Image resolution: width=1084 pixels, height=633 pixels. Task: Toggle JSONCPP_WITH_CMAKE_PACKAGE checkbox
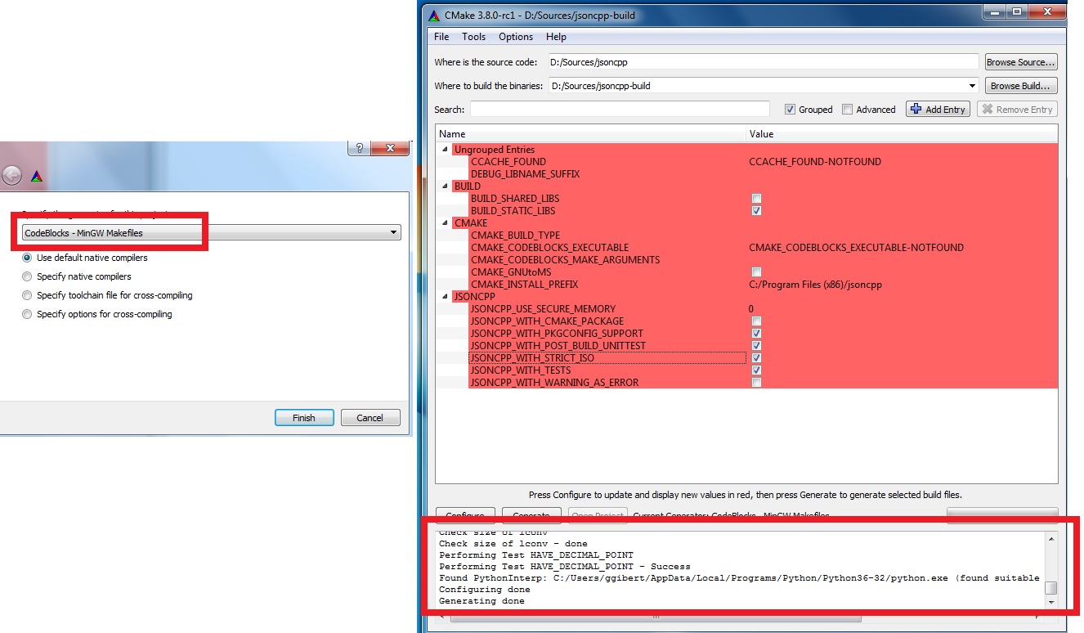click(x=756, y=321)
